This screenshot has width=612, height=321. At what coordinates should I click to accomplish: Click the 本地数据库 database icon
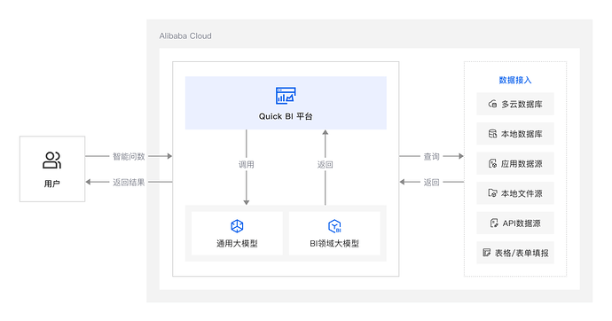click(x=492, y=134)
